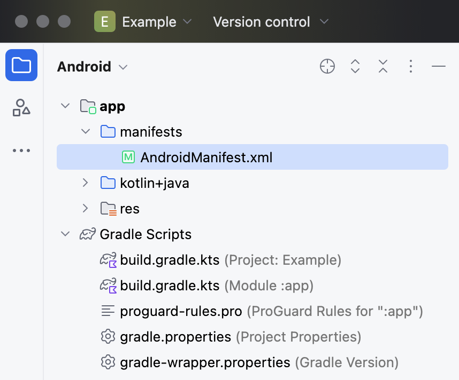Image resolution: width=459 pixels, height=380 pixels.
Task: Collapse all items in project tree
Action: 383,67
